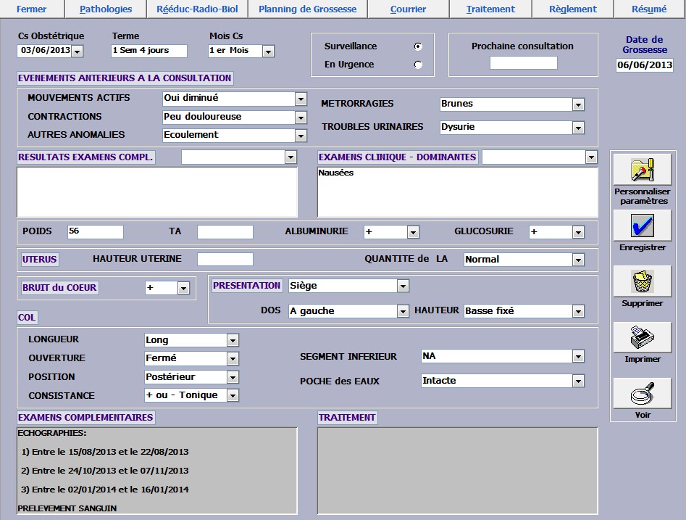Click the Imprimer printer icon

pyautogui.click(x=642, y=337)
